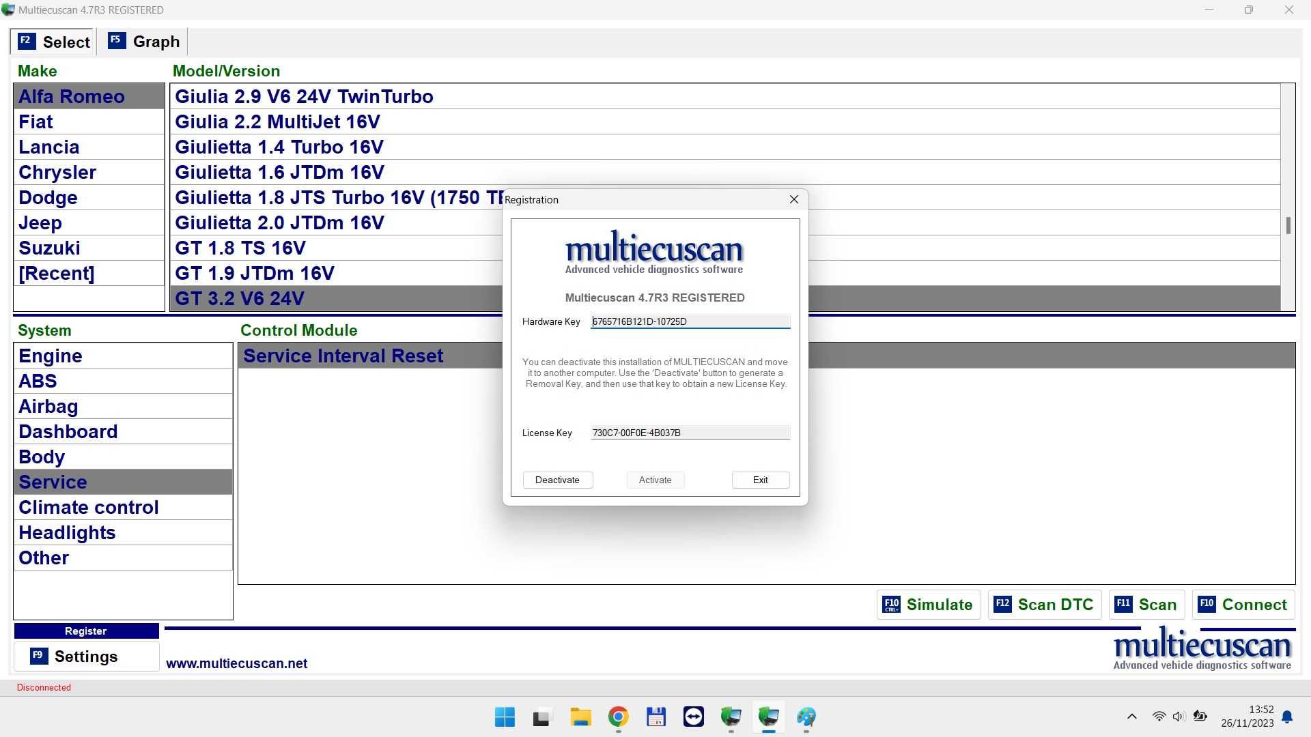Click the active Multiecuscan taskbar icon
The image size is (1311, 737).
pyautogui.click(x=769, y=717)
